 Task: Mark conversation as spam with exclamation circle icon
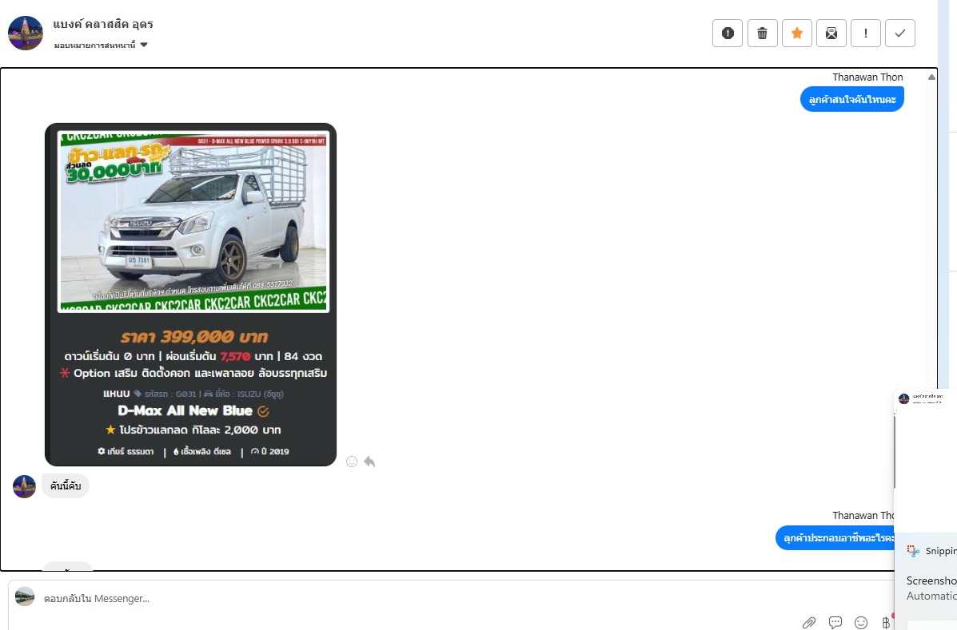pos(727,33)
